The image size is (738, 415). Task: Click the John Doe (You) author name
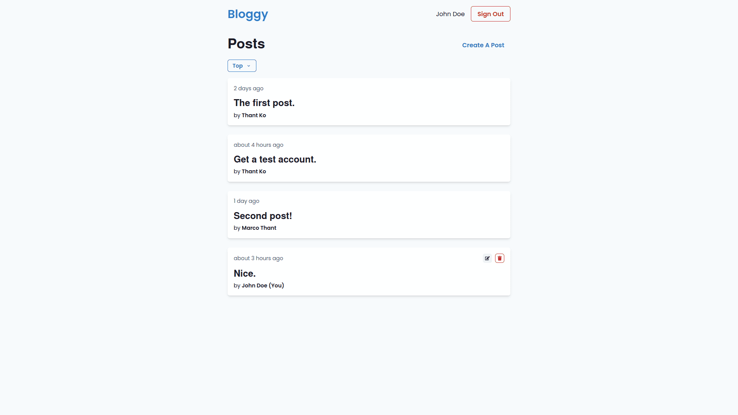tap(263, 286)
